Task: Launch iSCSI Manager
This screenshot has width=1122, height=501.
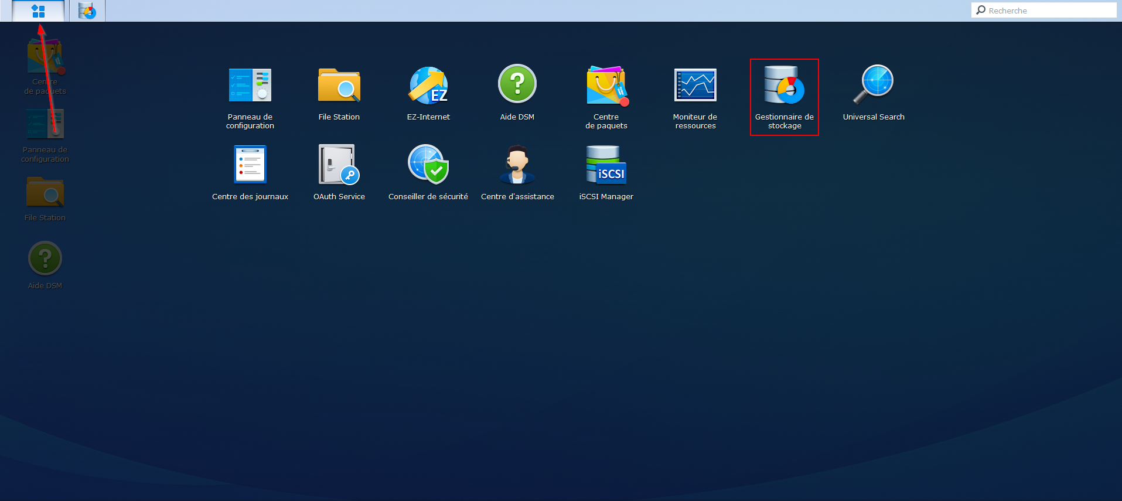Action: pyautogui.click(x=606, y=173)
